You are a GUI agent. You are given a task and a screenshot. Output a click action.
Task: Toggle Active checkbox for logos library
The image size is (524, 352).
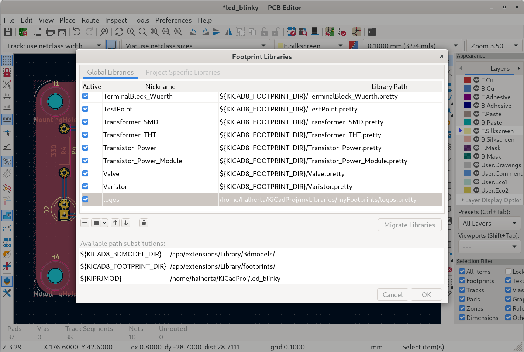[85, 199]
